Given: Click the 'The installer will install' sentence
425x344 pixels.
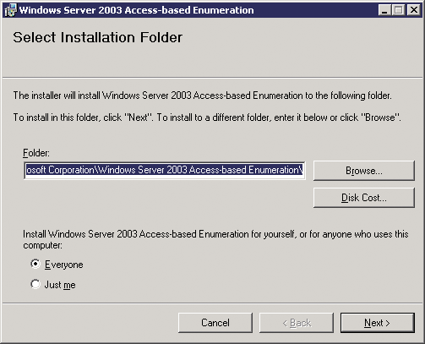Looking at the screenshot, I should tap(202, 96).
